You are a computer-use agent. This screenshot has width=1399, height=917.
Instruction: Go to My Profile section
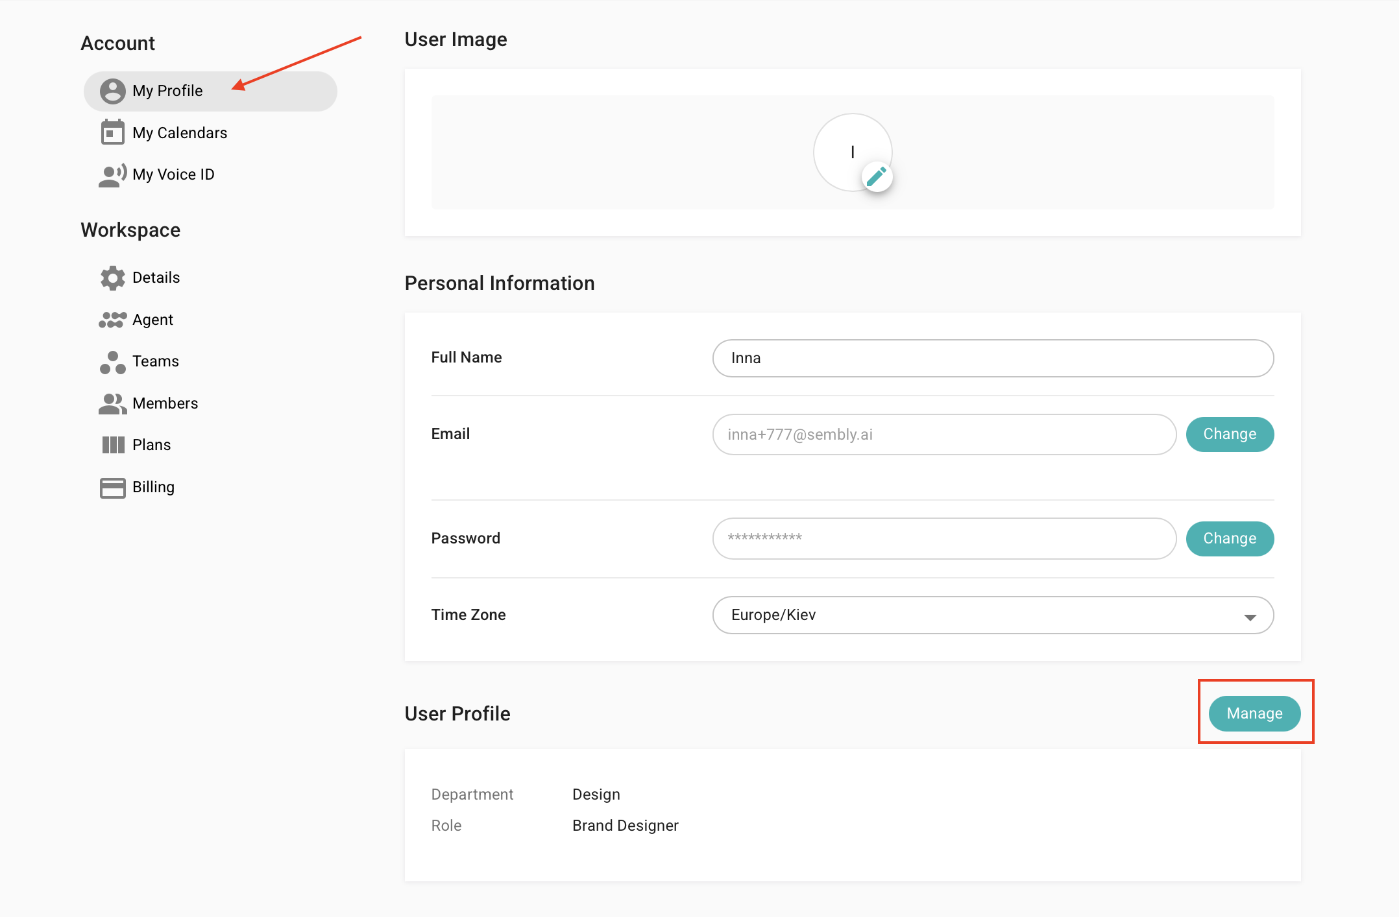click(x=167, y=91)
